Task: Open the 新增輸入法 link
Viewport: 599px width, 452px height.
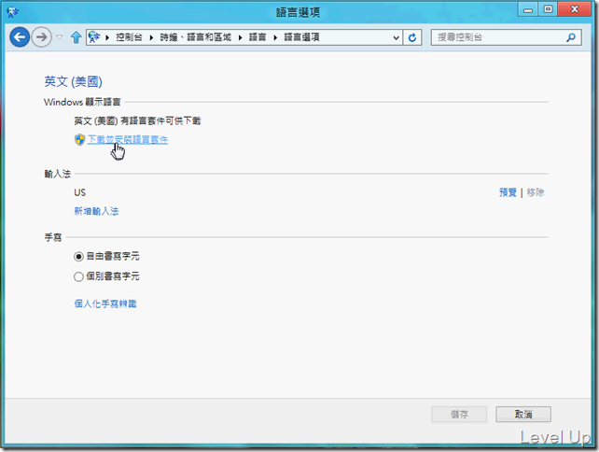Action: pos(96,211)
